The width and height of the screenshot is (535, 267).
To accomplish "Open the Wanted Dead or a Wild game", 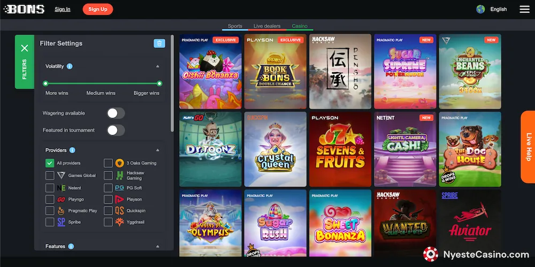I will 405,223.
